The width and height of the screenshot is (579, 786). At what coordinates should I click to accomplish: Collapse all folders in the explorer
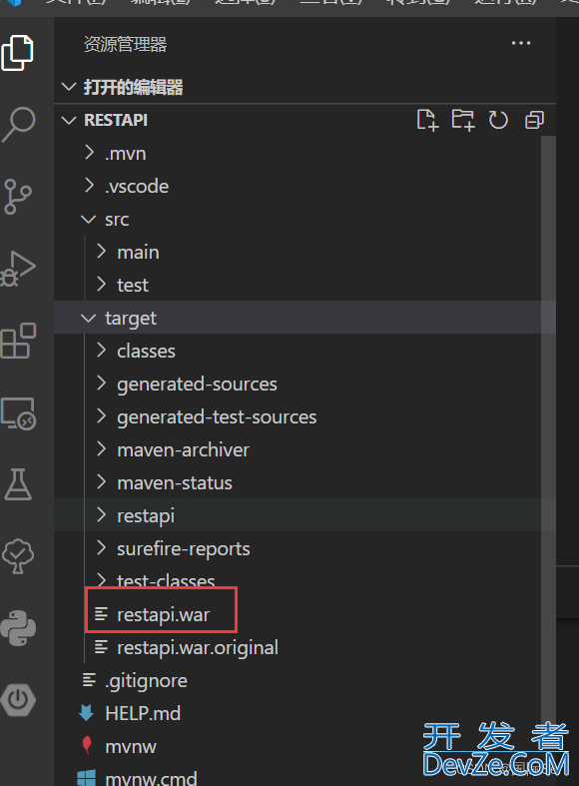(534, 120)
